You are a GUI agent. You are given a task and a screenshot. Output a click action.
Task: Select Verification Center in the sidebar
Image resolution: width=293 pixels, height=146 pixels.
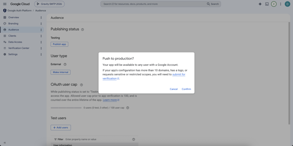point(19,48)
